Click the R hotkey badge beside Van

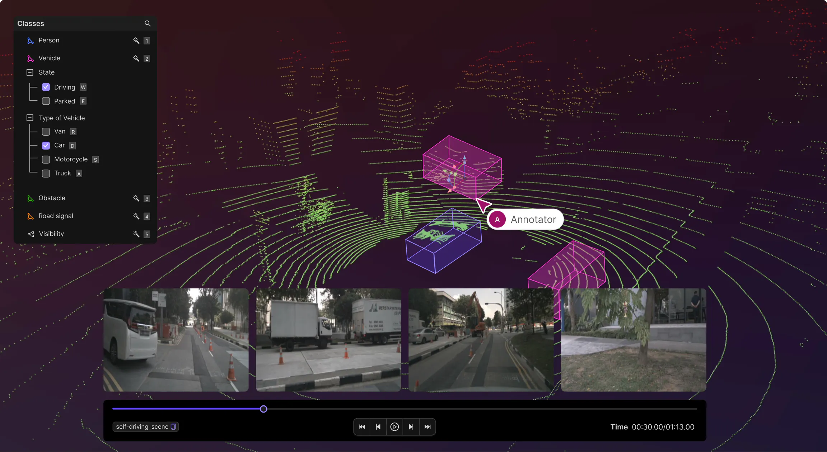[73, 132]
